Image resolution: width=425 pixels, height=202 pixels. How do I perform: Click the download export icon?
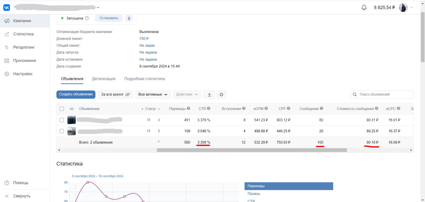[x=209, y=94]
